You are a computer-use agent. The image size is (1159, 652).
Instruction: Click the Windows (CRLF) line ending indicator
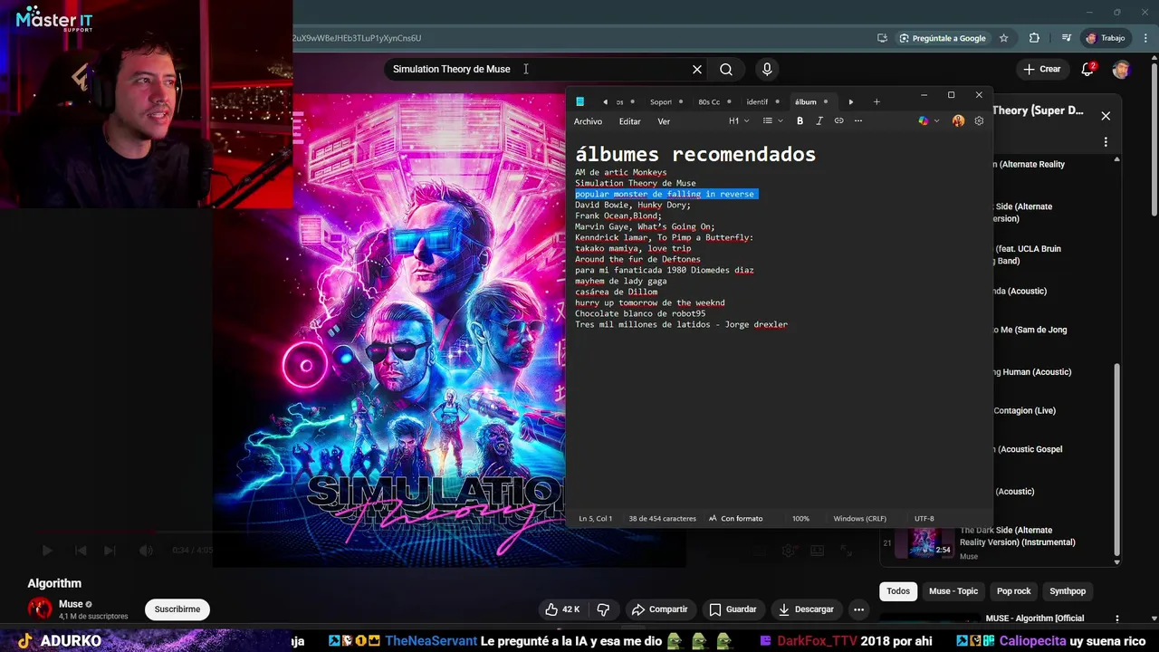[x=860, y=519]
